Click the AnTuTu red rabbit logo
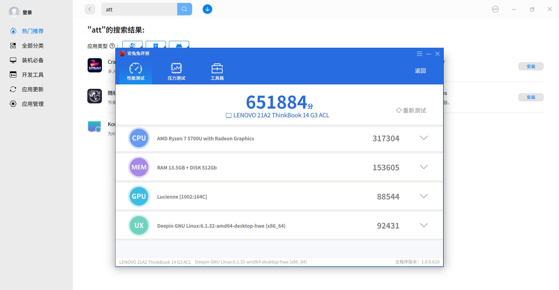Screen dimensions: 559x290 click(x=122, y=54)
